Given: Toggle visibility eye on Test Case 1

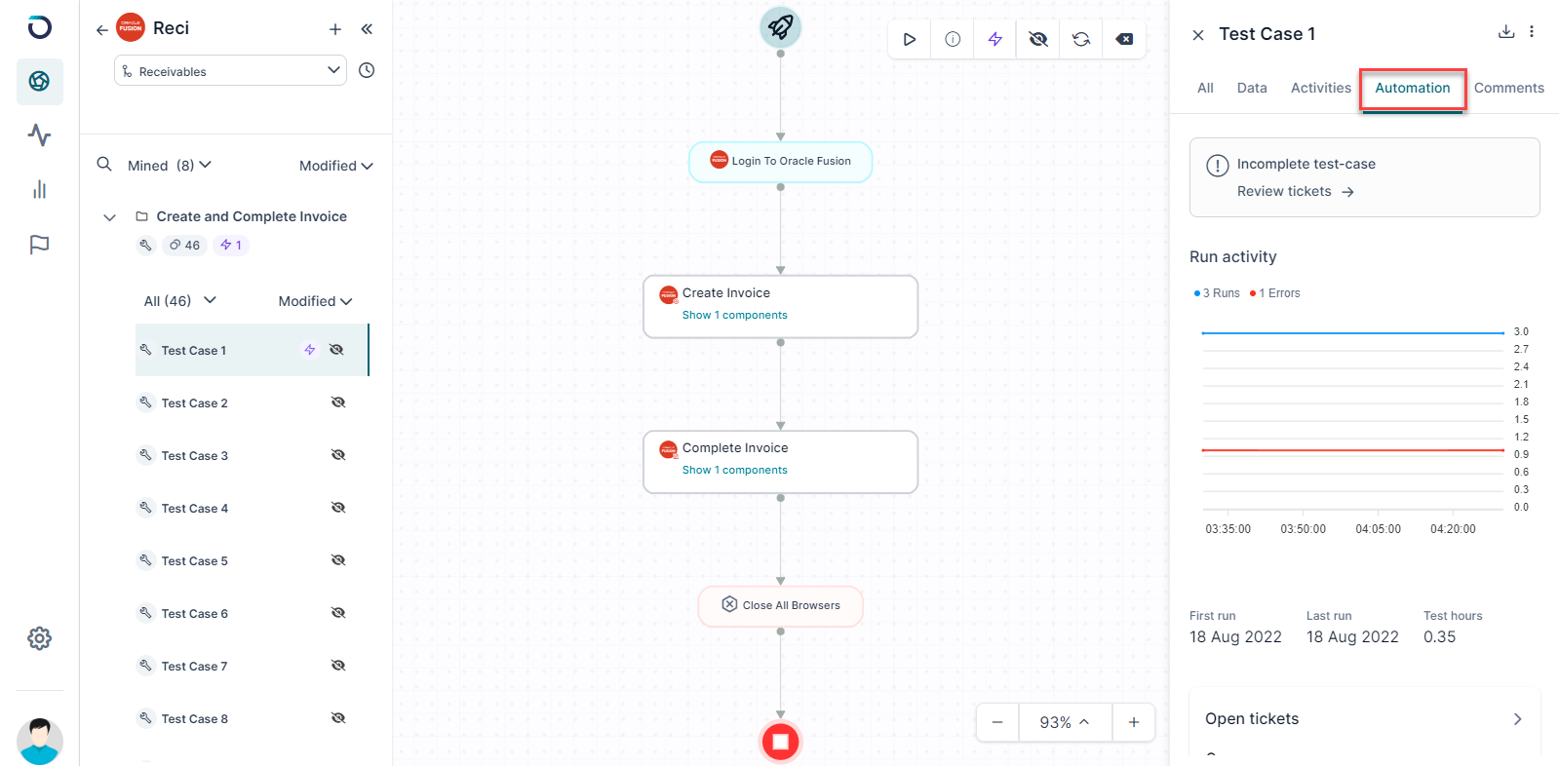Looking at the screenshot, I should point(337,350).
